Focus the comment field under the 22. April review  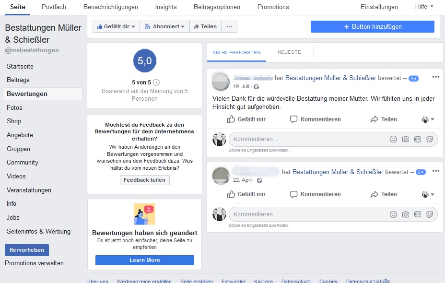(333, 214)
